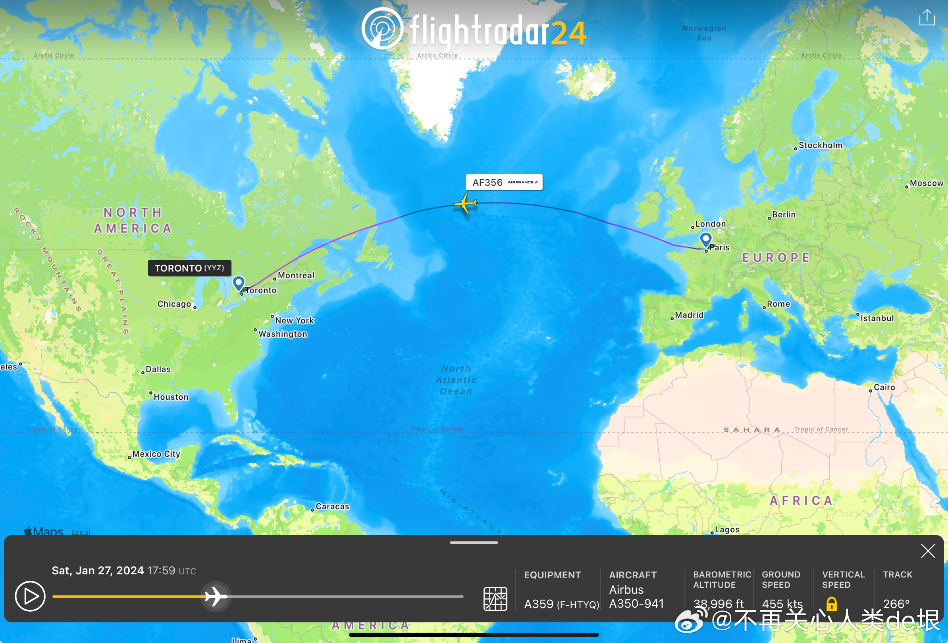This screenshot has width=948, height=643.
Task: Select the AF356 Air France flight label
Action: coord(504,182)
